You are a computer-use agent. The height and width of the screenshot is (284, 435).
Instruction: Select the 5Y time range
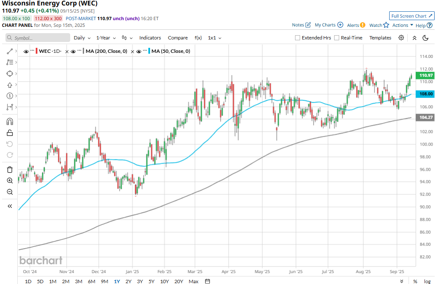[x=151, y=281]
